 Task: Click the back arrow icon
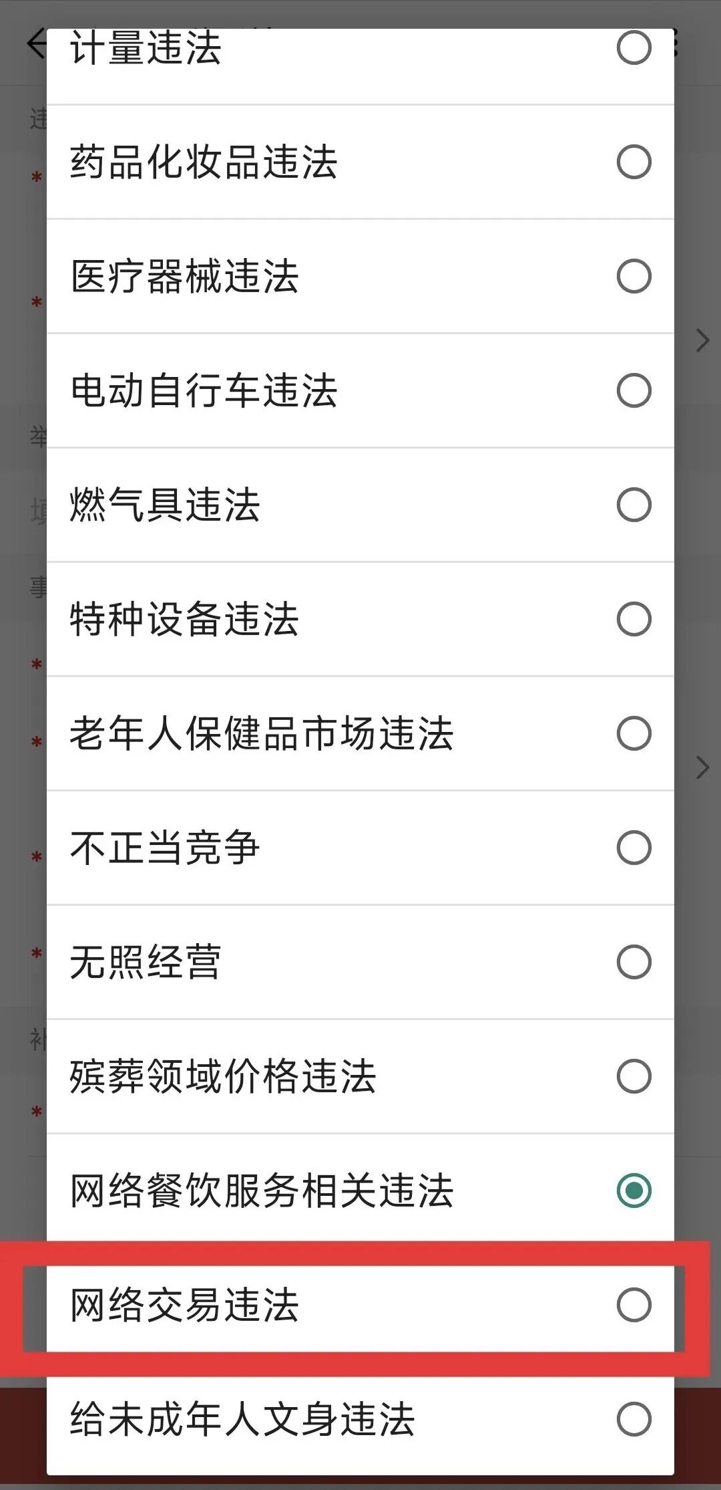tap(35, 43)
